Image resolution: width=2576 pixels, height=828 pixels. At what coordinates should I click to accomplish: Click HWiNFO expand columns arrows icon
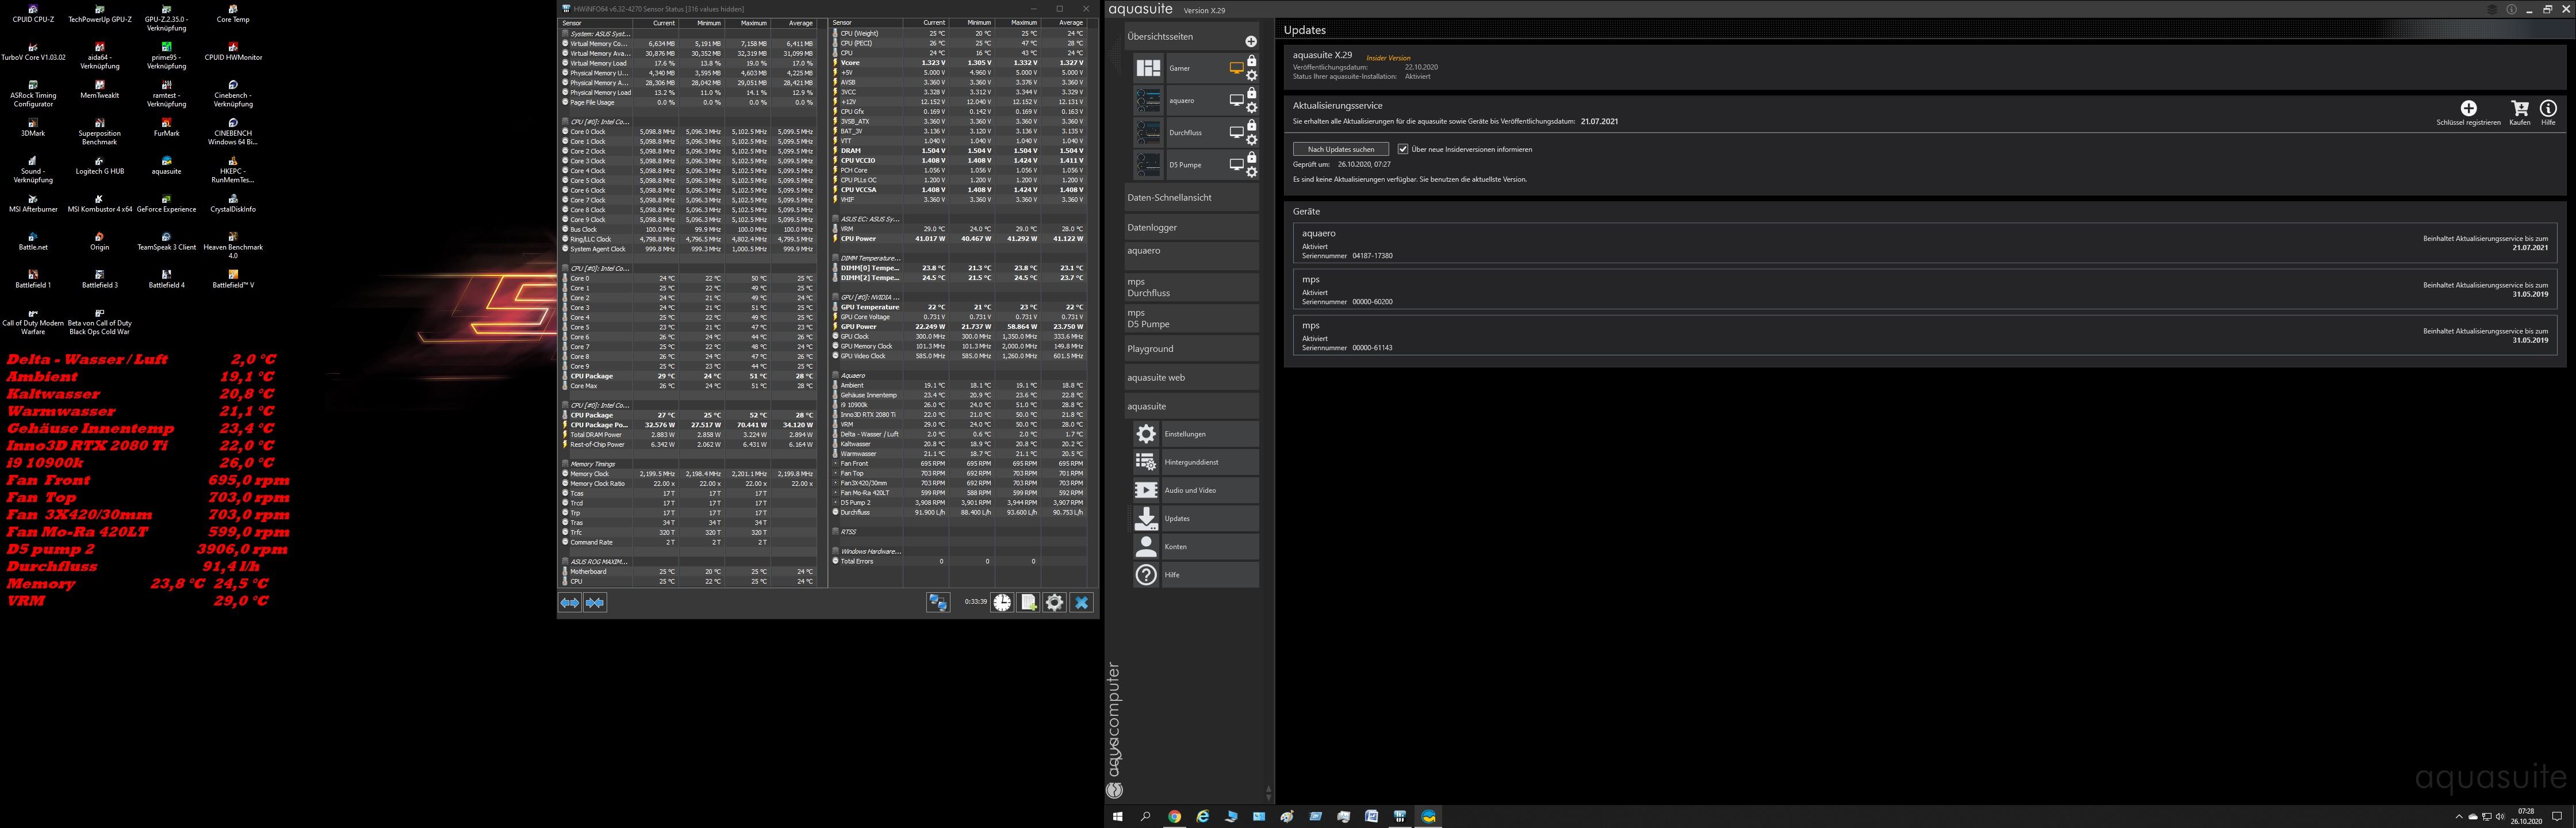(x=570, y=603)
